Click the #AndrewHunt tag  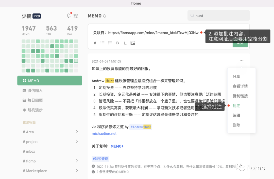click(x=141, y=127)
